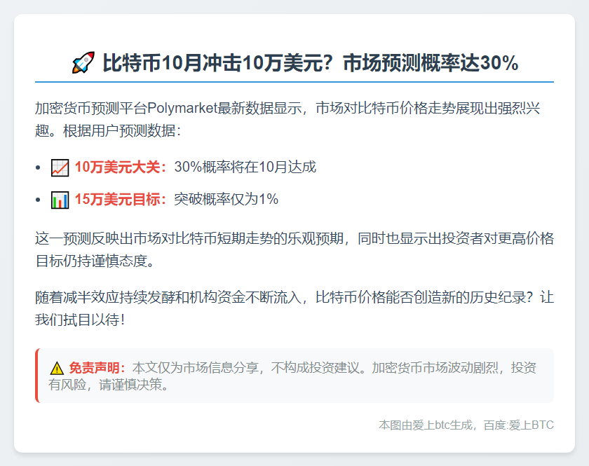Viewport: 589px width, 466px height.
Task: Click the red 10万美元大关 label
Action: point(121,167)
